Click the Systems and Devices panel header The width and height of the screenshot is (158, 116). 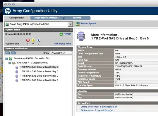tap(38, 48)
